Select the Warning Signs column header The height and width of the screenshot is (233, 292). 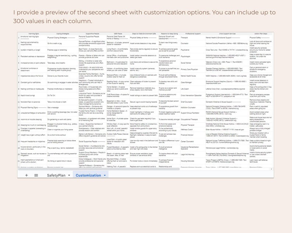[x=34, y=34]
